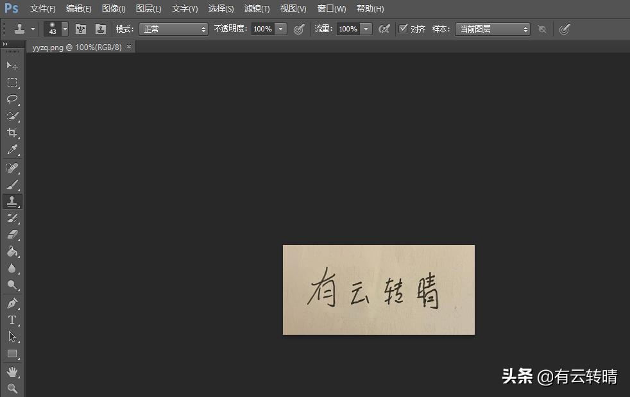Select the Zoom tool
Viewport: 630px width, 397px height.
pyautogui.click(x=12, y=388)
